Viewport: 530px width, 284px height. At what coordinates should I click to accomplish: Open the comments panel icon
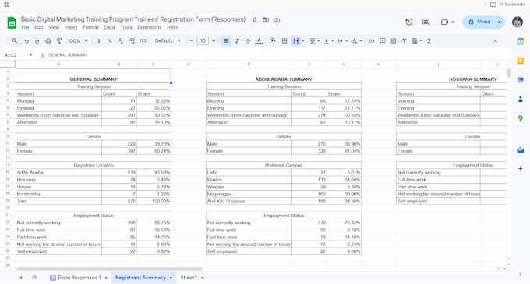click(x=426, y=22)
